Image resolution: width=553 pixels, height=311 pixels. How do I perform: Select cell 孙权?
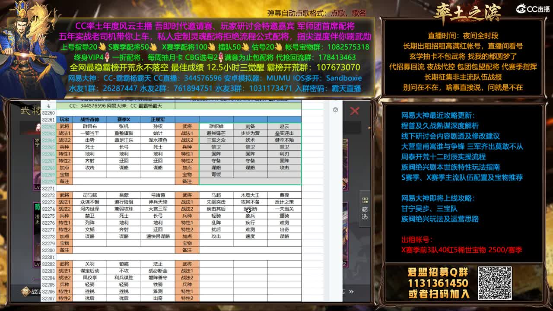click(x=158, y=126)
